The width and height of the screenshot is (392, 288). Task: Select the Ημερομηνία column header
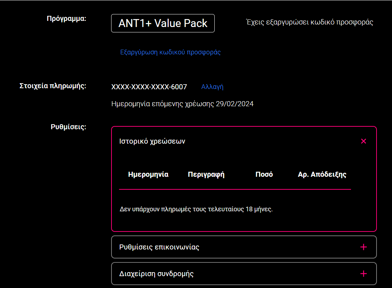(x=148, y=174)
